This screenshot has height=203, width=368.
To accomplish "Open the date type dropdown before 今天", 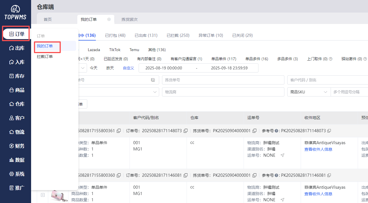I will [83, 68].
